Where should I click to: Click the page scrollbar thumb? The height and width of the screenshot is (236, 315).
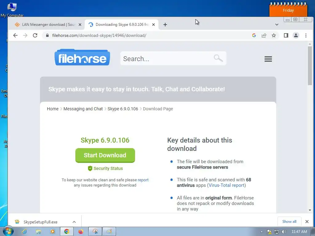pos(310,66)
